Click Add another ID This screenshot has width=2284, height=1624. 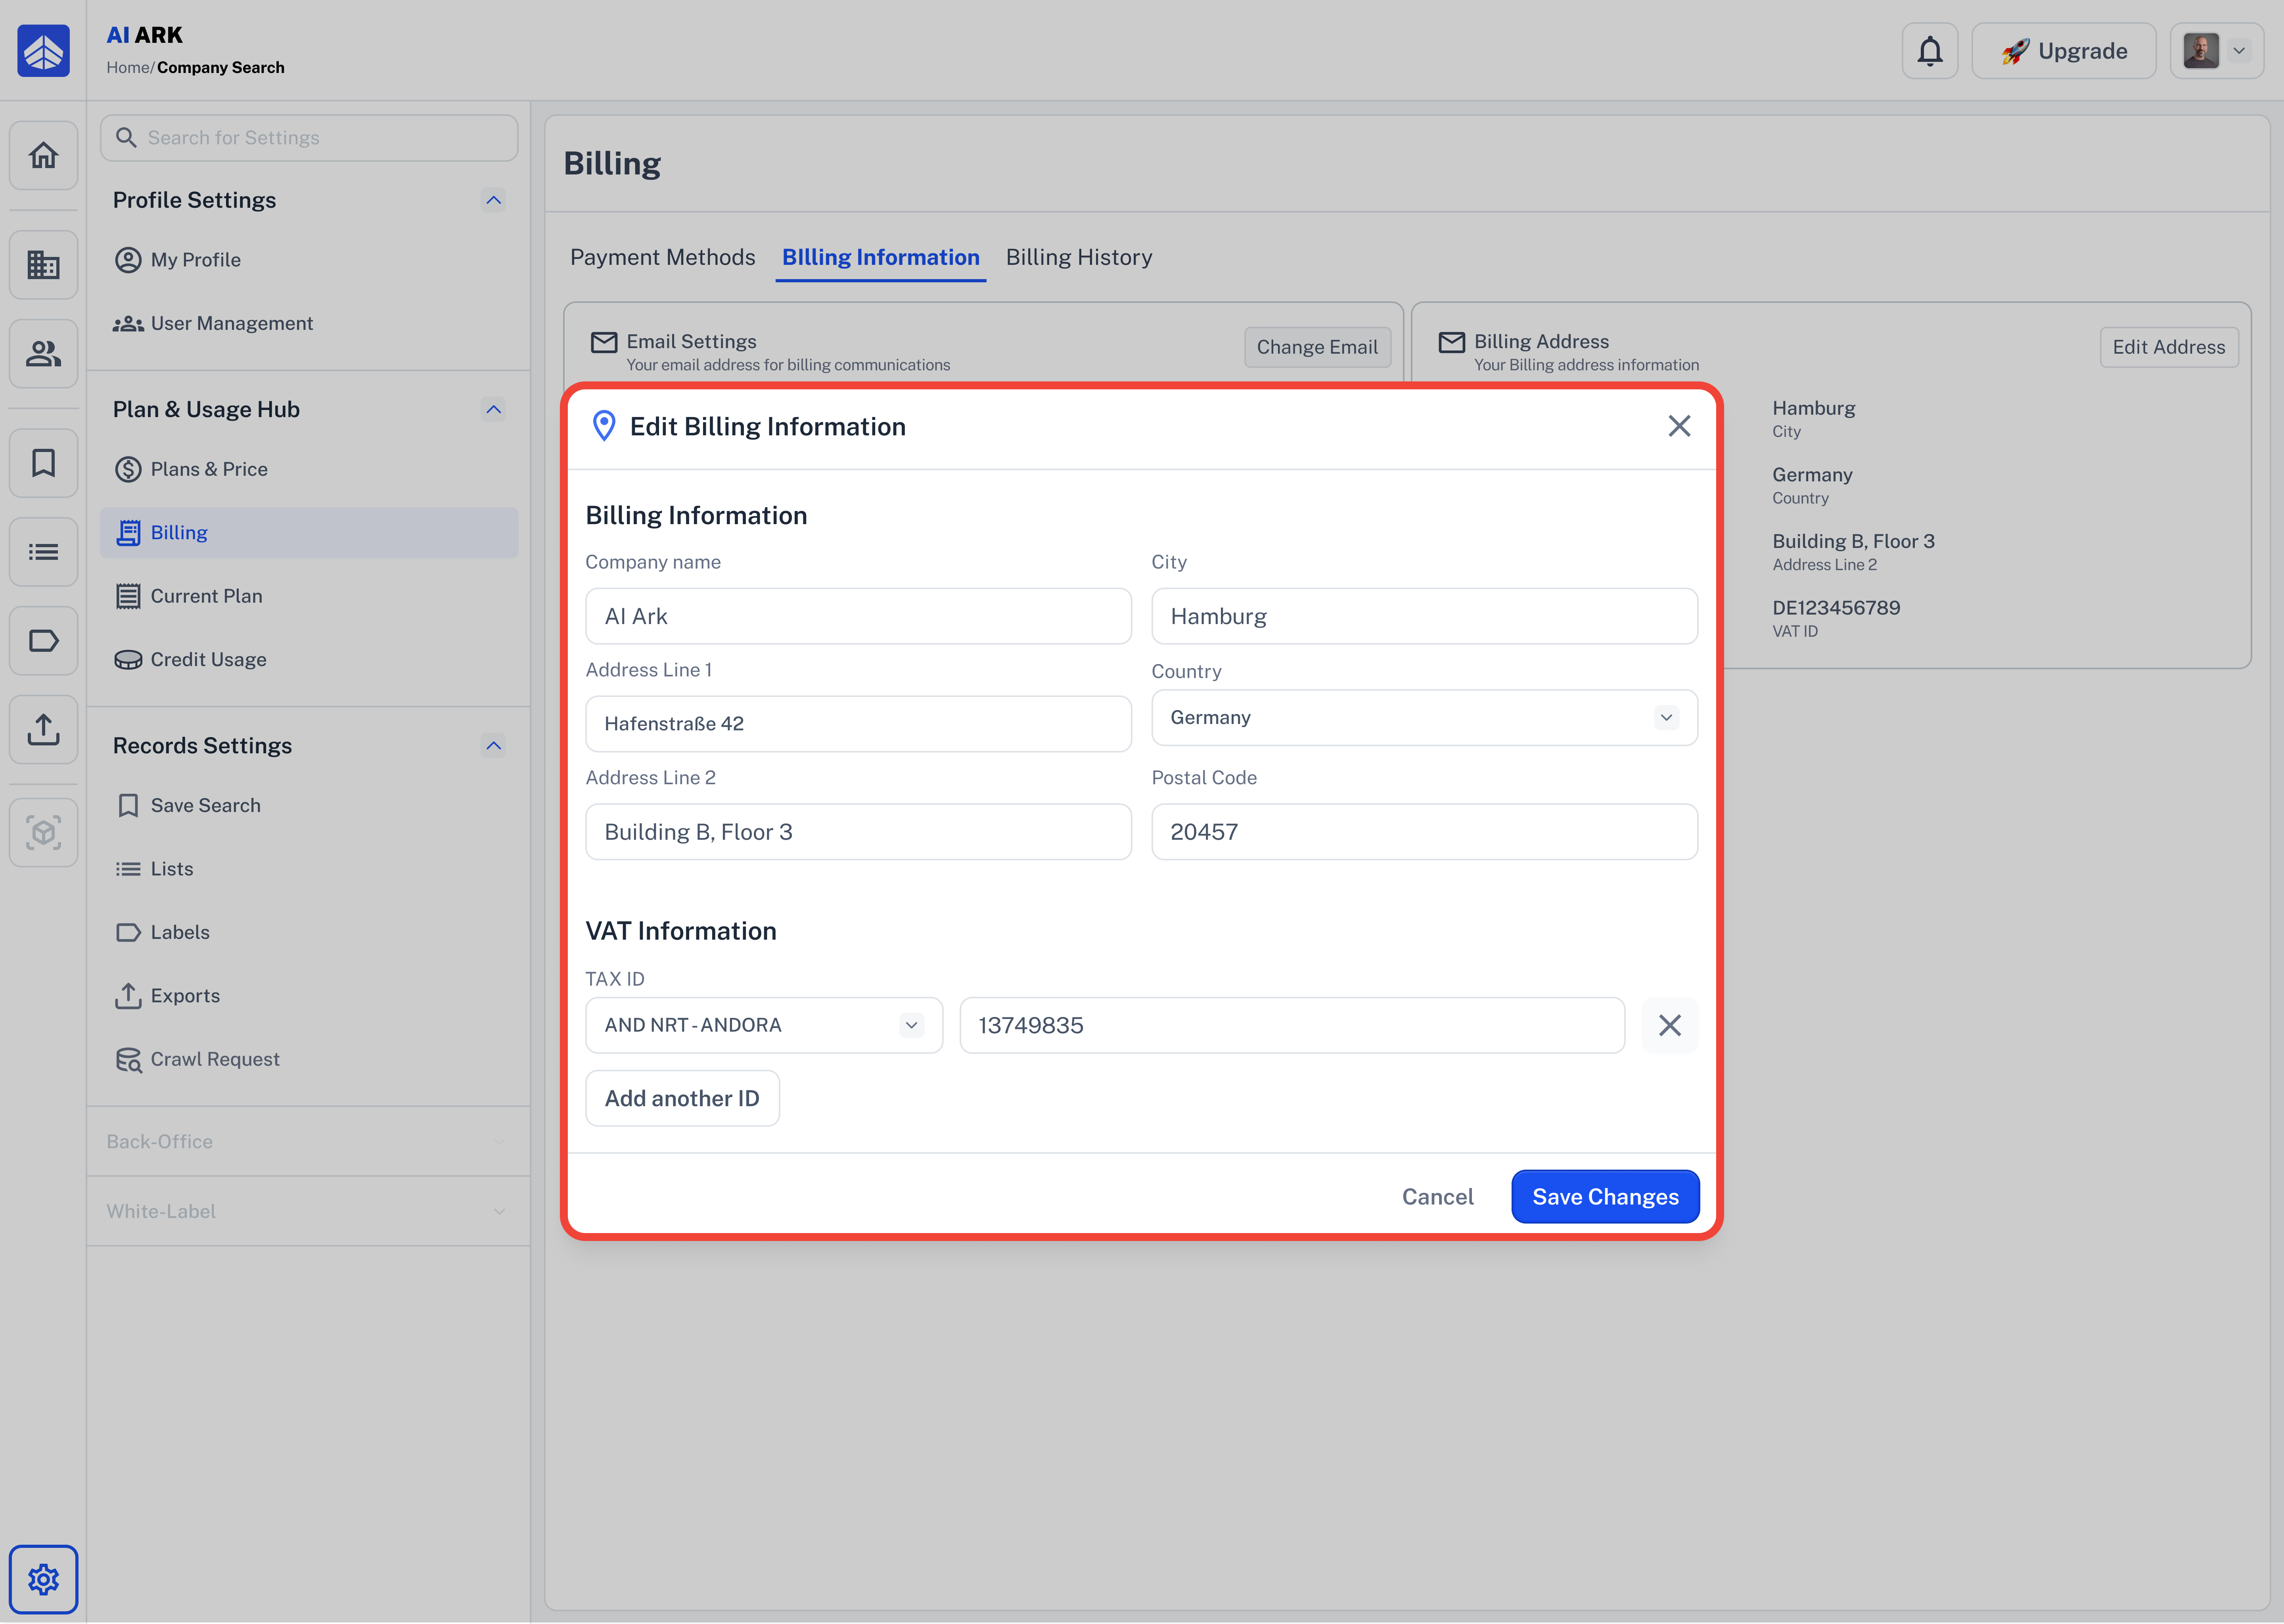pos(682,1098)
